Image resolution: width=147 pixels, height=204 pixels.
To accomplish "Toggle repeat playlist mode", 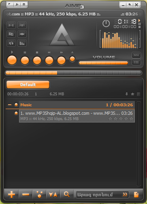I will tap(11, 43).
